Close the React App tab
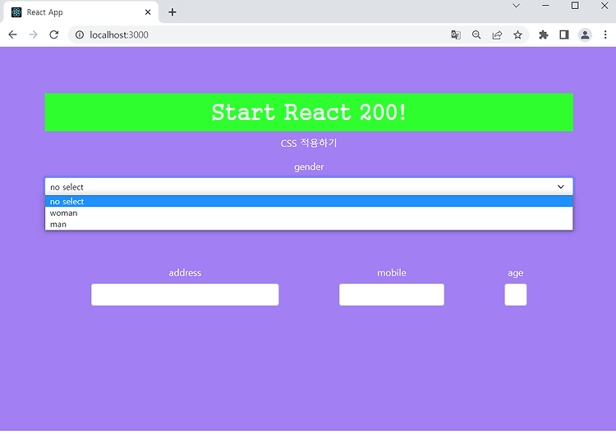This screenshot has height=438, width=616. pos(148,12)
